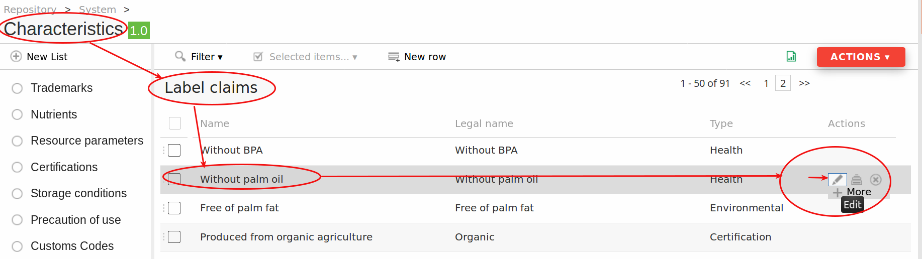
Task: Click the New row icon
Action: (x=394, y=57)
